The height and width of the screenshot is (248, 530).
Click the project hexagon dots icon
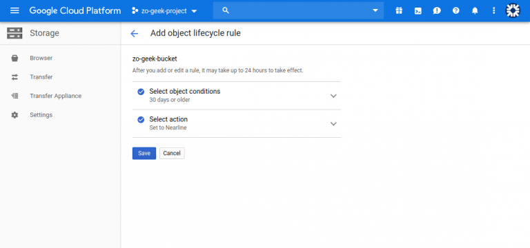point(135,11)
